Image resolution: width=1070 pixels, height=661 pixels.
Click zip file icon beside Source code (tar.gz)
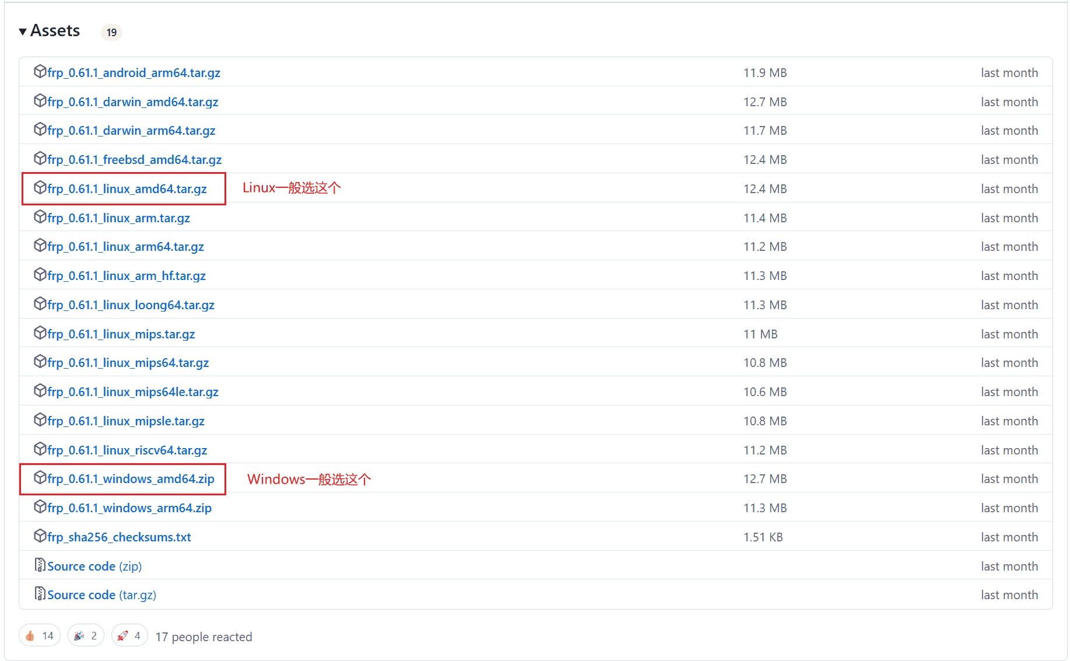point(40,593)
